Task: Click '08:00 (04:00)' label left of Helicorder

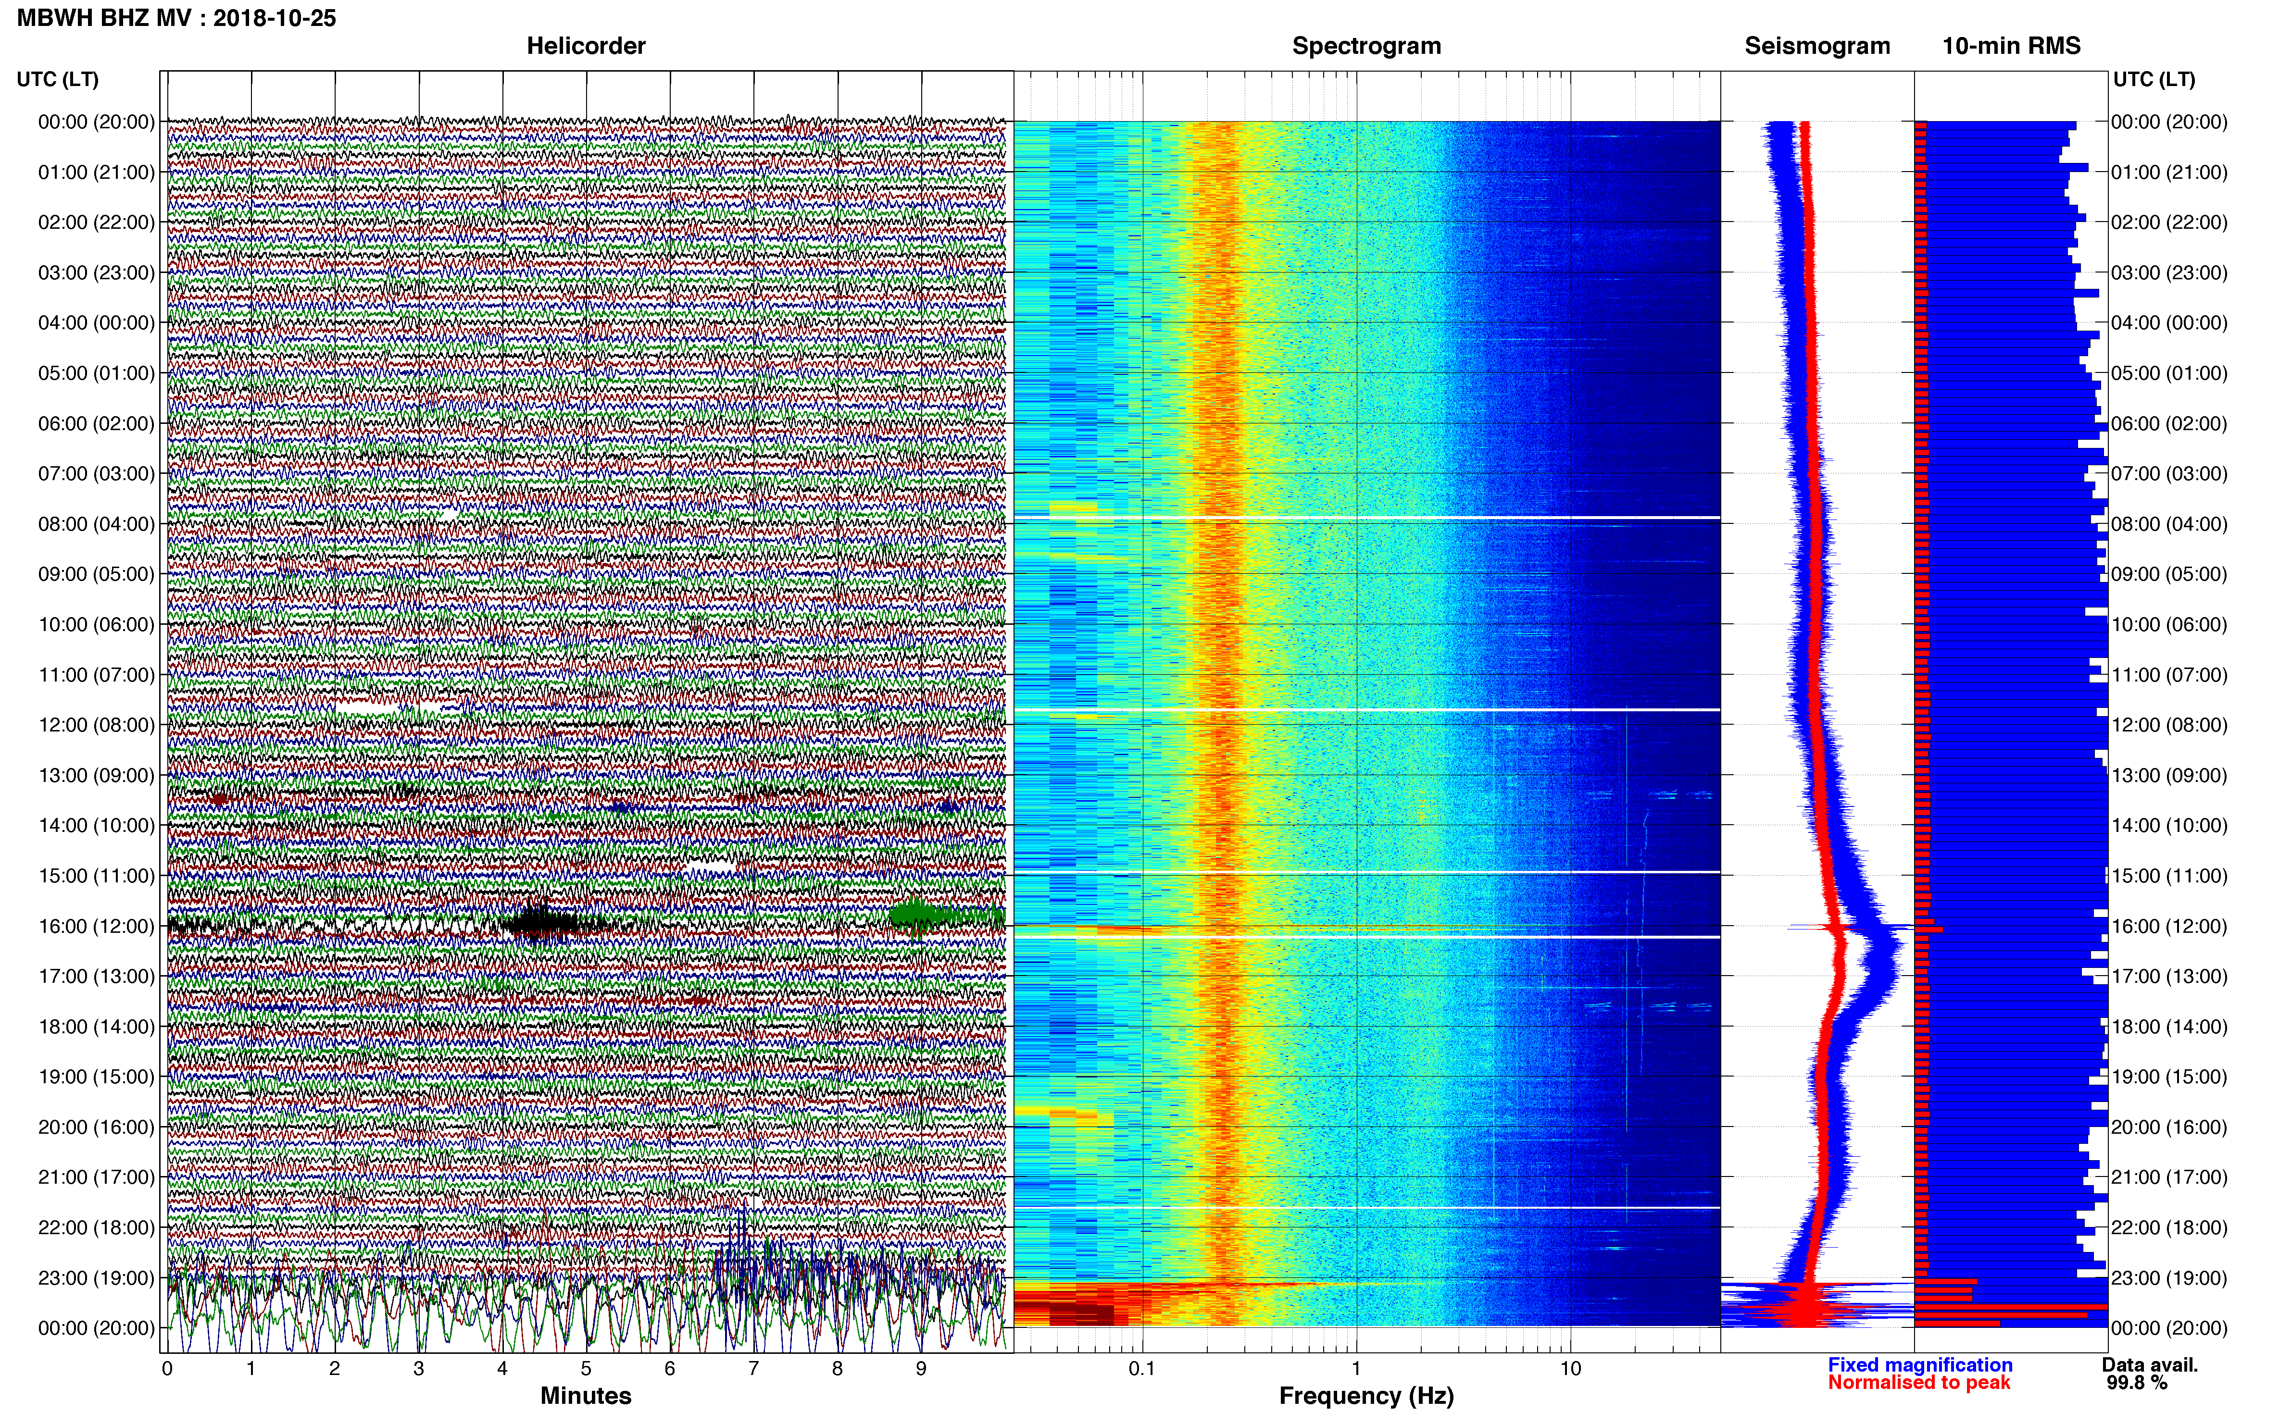Action: coord(96,524)
